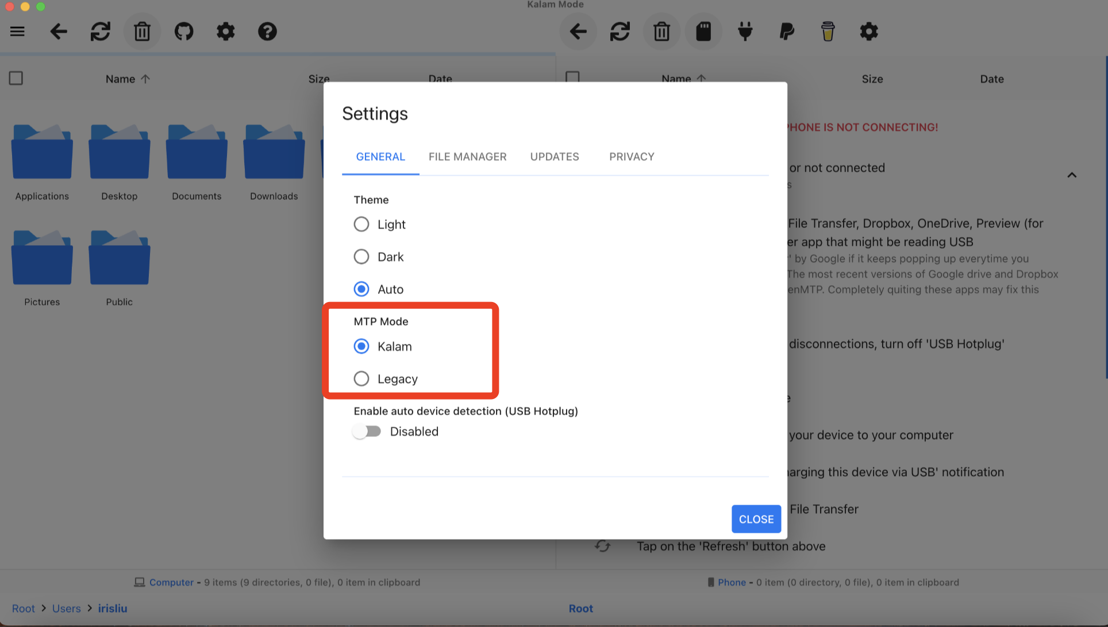Collapse the troubleshooting section chevron
Viewport: 1108px width, 627px height.
coord(1072,175)
